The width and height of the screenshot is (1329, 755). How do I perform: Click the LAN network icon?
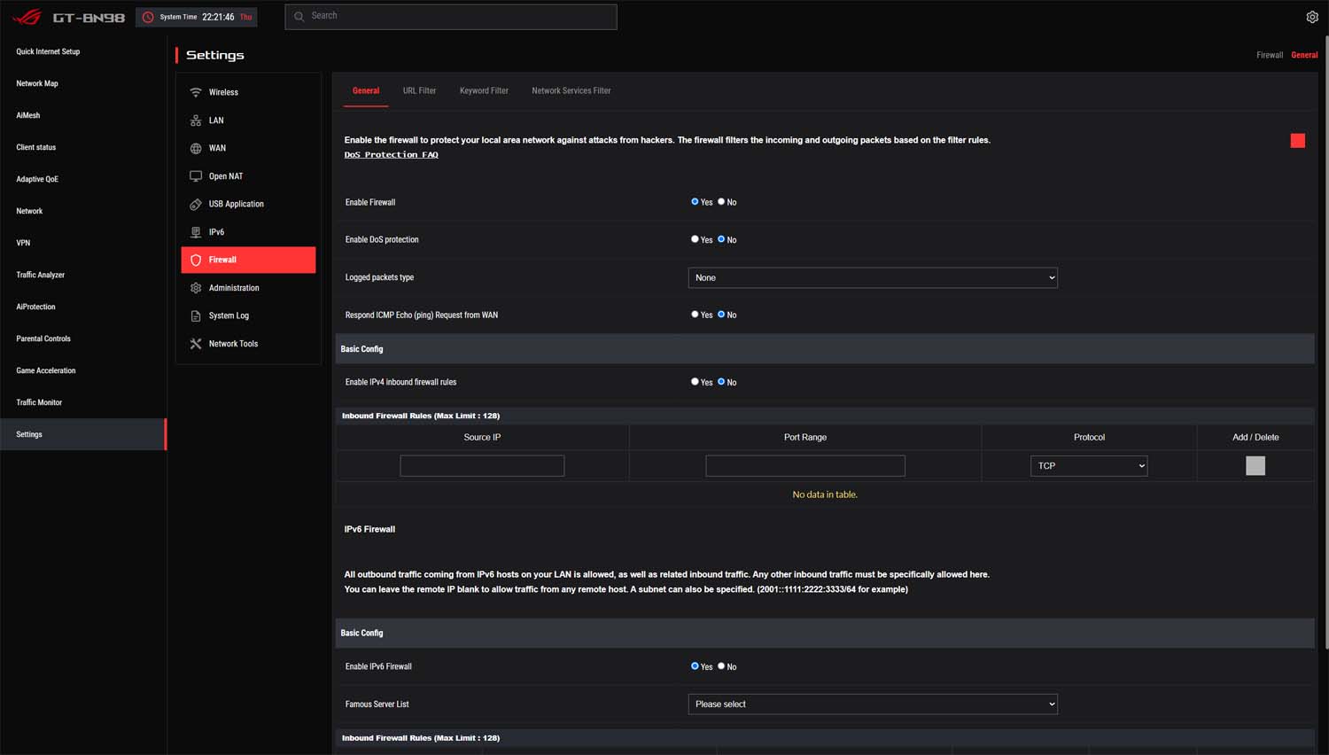[196, 121]
